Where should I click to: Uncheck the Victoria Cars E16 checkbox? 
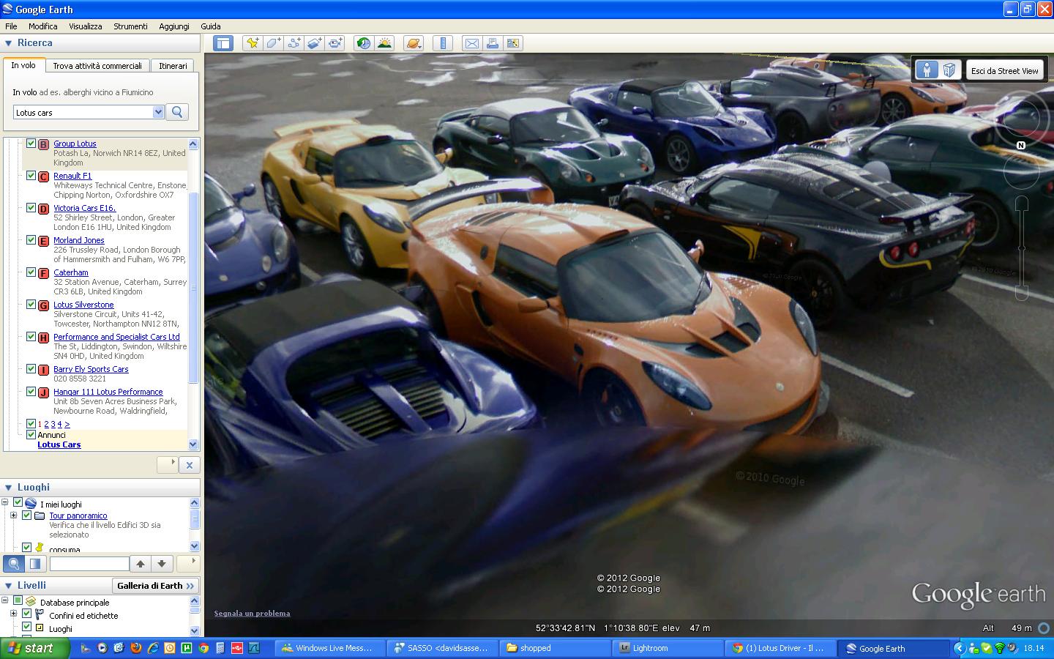[31, 208]
